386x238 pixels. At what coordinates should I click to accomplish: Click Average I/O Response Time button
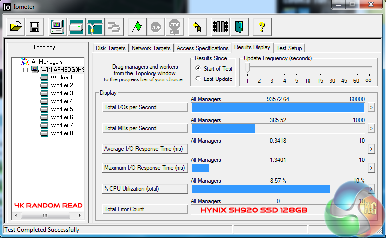tap(145, 149)
